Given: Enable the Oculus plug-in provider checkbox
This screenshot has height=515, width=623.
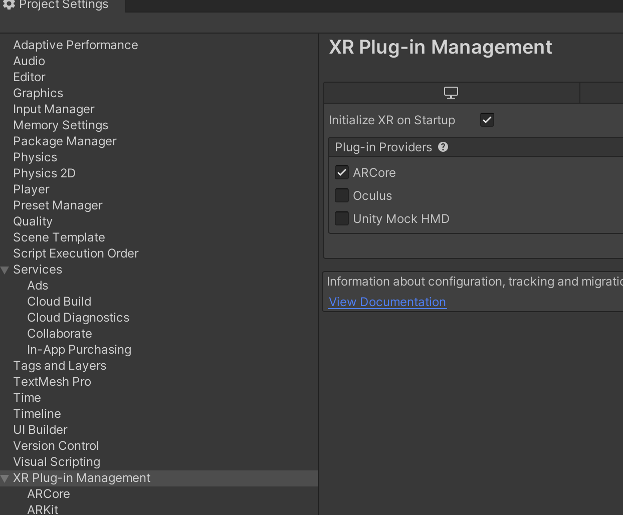Looking at the screenshot, I should 342,196.
